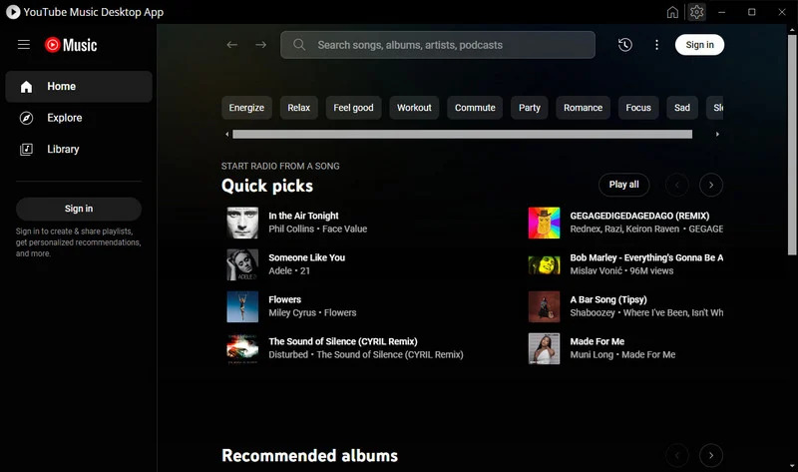The width and height of the screenshot is (798, 472).
Task: Click the home icon in title bar
Action: pyautogui.click(x=672, y=12)
